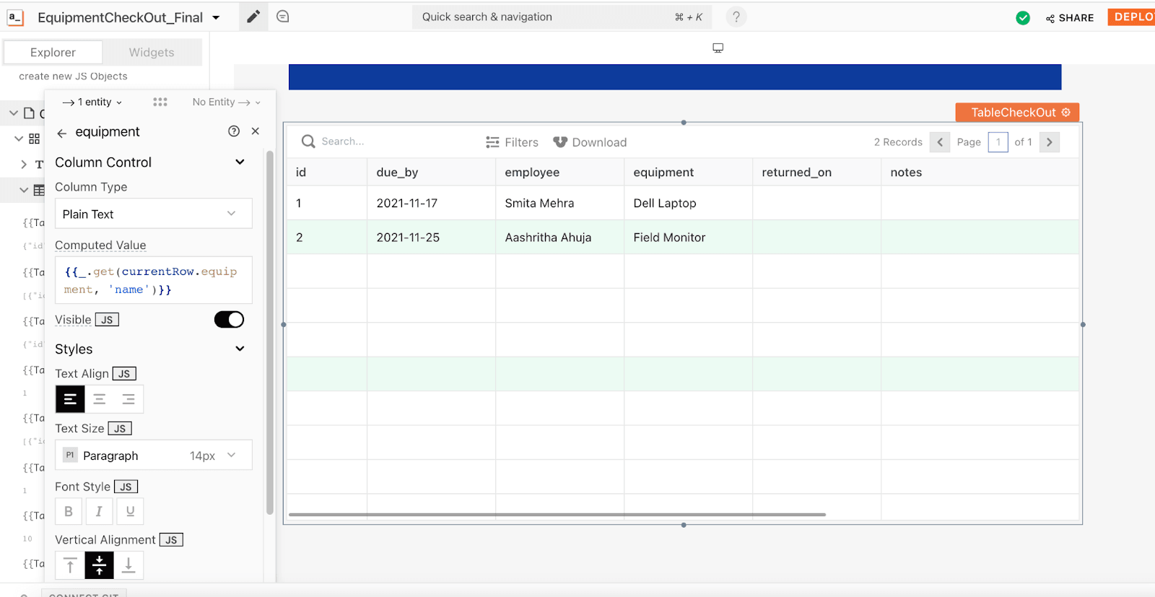Toggle underline font style

[130, 511]
